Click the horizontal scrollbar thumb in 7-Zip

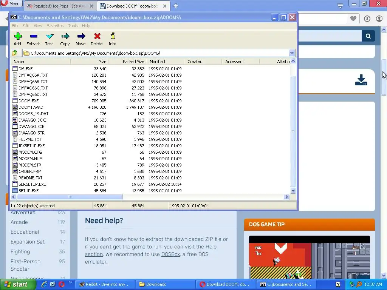pyautogui.click(x=70, y=197)
